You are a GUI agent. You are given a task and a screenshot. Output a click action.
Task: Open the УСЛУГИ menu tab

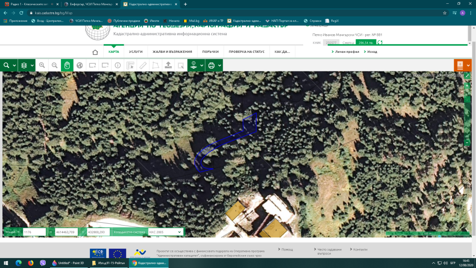[x=136, y=52]
